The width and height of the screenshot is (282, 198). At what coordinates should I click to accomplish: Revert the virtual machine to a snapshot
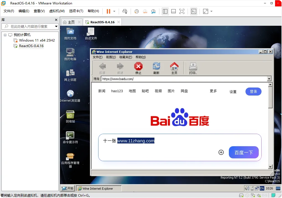click(145, 11)
